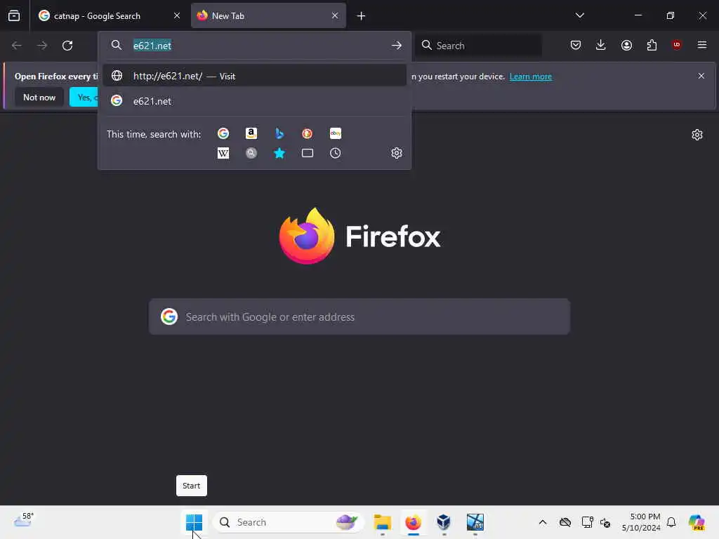
Task: Open the Downloads panel
Action: (x=601, y=45)
